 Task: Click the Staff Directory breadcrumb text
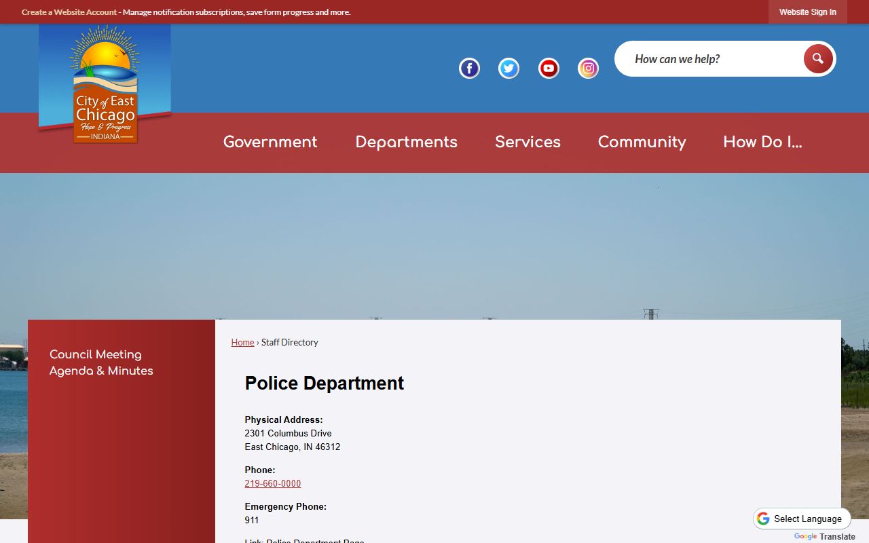(290, 342)
